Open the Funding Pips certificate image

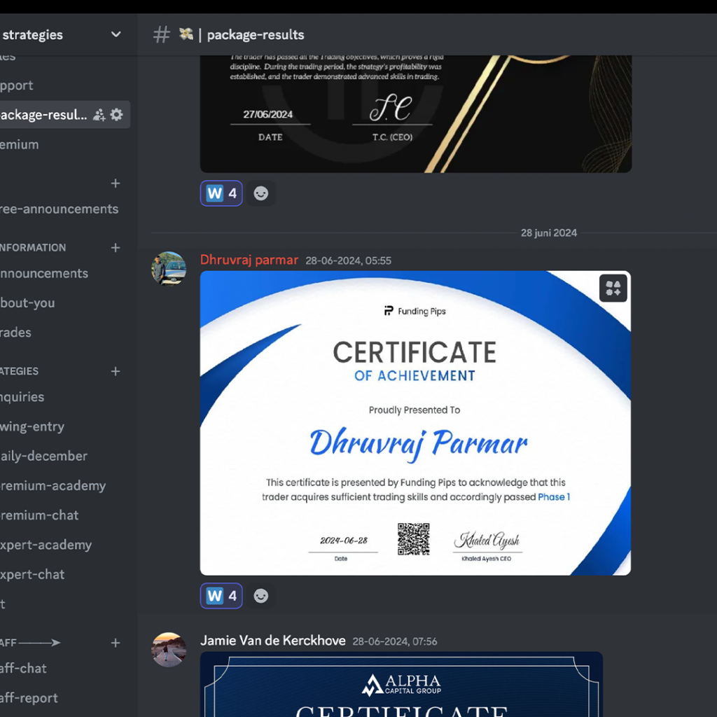click(415, 423)
